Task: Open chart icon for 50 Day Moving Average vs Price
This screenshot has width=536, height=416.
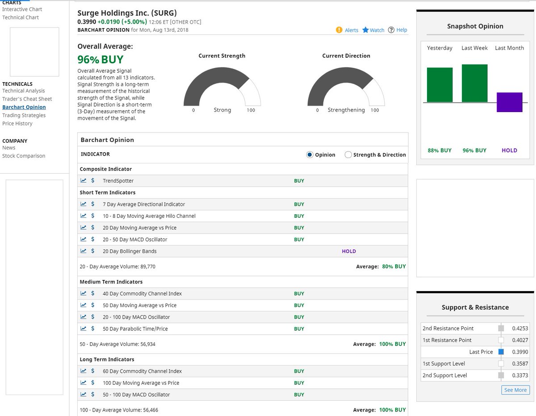Action: [x=84, y=305]
